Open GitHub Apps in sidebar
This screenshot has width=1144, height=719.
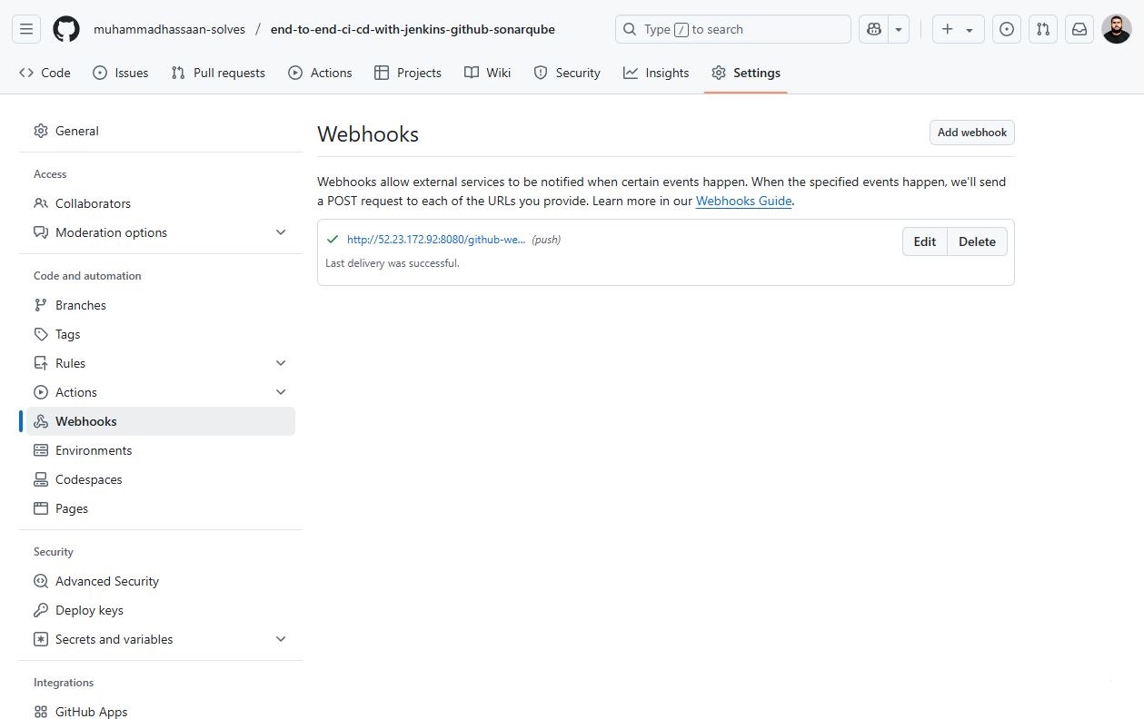click(x=161, y=712)
